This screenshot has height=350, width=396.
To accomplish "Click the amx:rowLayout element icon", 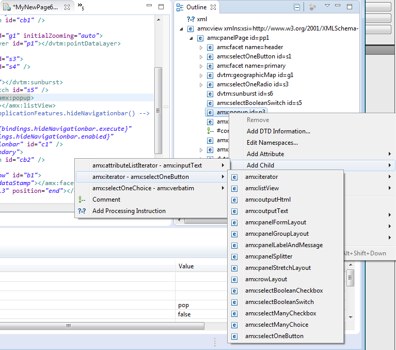I will [234, 280].
